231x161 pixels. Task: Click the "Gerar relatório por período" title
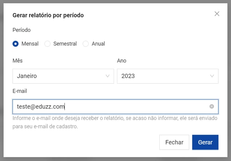point(48,15)
